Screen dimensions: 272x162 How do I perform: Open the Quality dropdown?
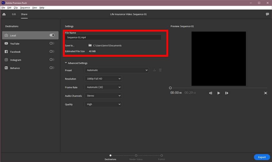pyautogui.click(x=103, y=104)
